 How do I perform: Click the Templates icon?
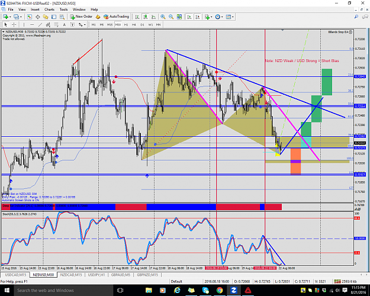(228, 17)
